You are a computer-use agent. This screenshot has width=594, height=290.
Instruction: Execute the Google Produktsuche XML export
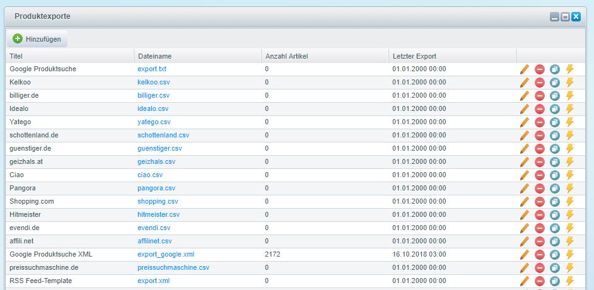coord(570,255)
